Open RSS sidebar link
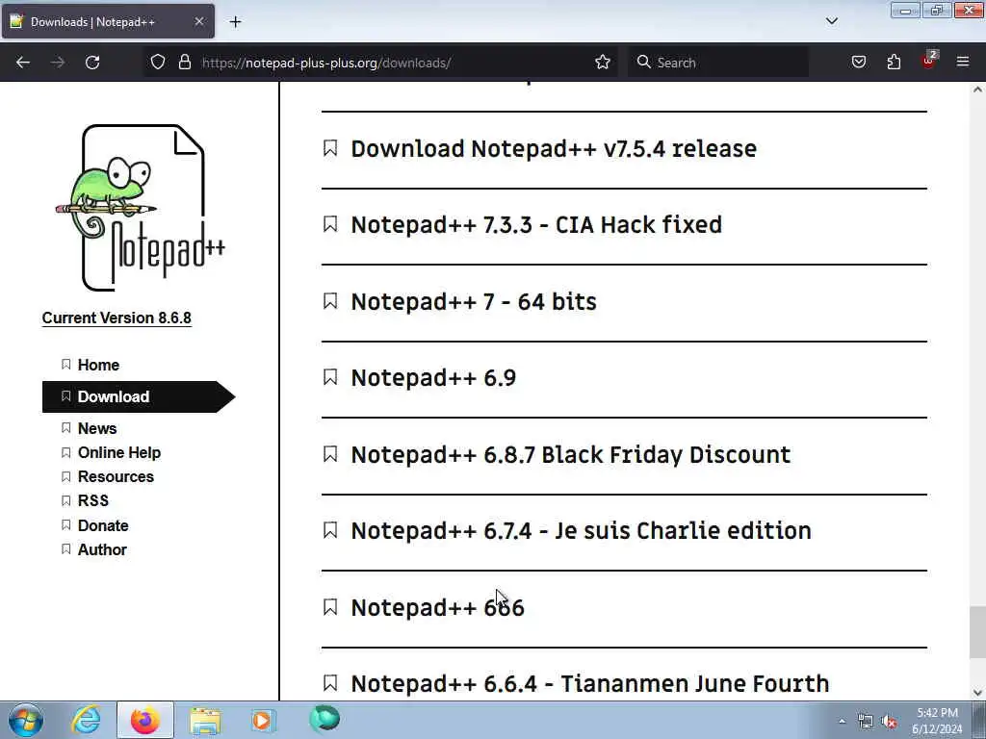Viewport: 986px width, 739px height. coord(93,500)
